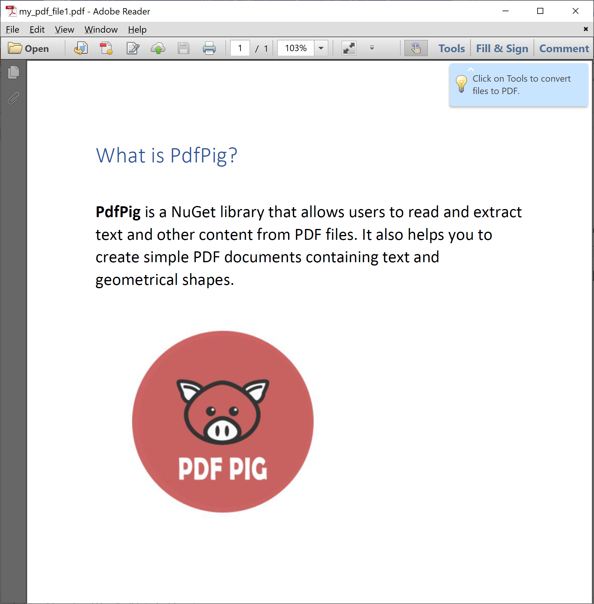This screenshot has width=594, height=604.
Task: Expand the toolbar overflow options arrow
Action: pos(371,48)
